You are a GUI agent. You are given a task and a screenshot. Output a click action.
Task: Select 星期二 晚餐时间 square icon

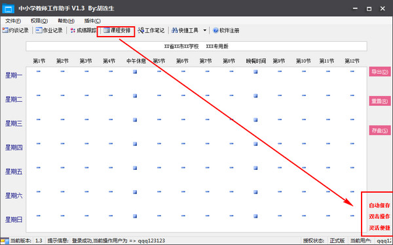click(255, 96)
